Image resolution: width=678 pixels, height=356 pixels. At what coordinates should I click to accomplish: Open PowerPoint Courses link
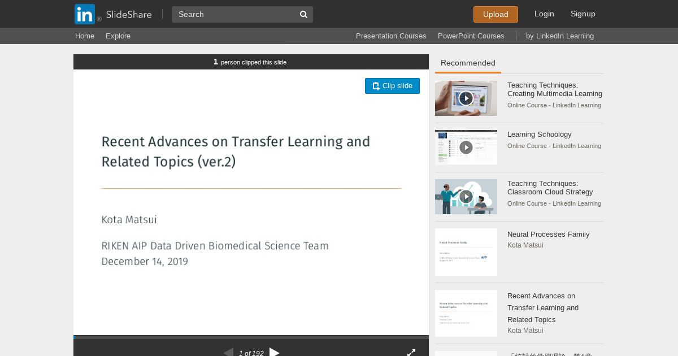pyautogui.click(x=471, y=36)
